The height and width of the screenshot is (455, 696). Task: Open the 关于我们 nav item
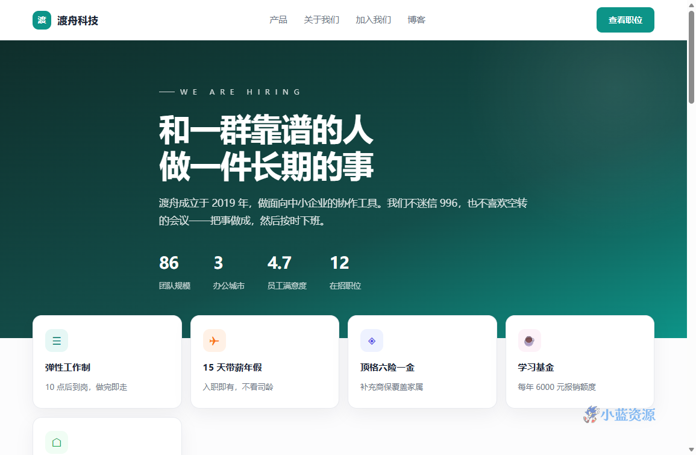(x=321, y=20)
